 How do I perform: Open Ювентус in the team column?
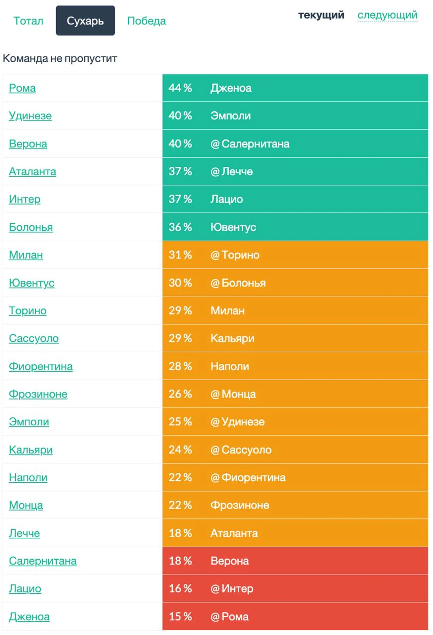(x=31, y=283)
